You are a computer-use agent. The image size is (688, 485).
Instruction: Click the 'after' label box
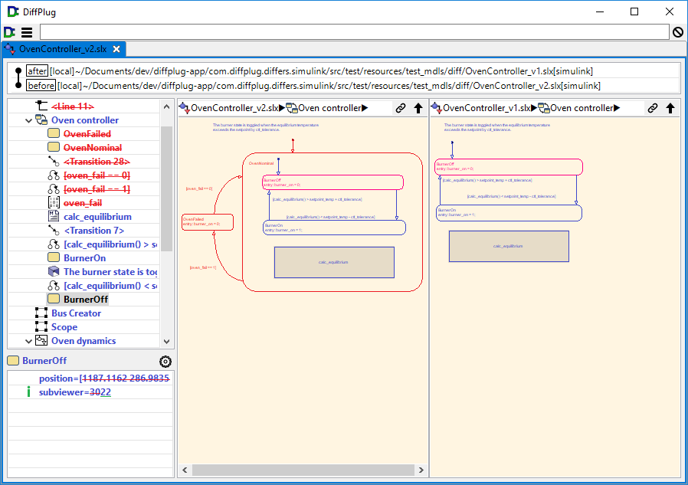[37, 71]
